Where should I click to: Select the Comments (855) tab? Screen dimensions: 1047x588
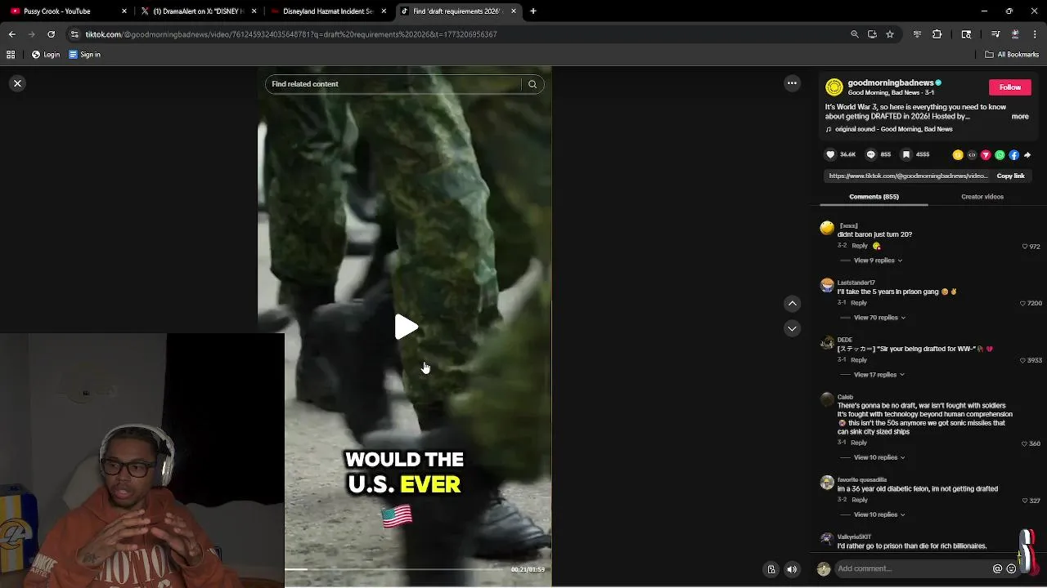[x=874, y=197]
